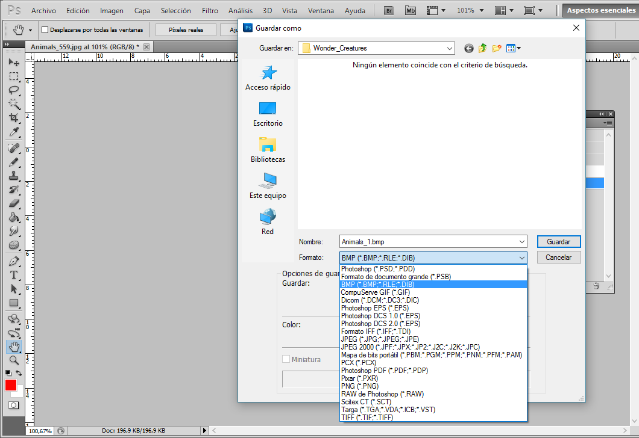Select the History Brush tool
639x438 pixels.
tap(14, 190)
